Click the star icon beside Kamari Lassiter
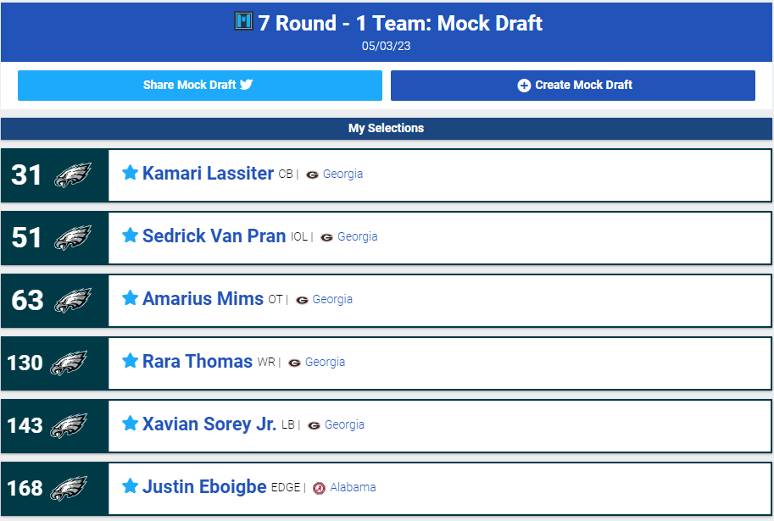The height and width of the screenshot is (521, 774). pos(130,173)
